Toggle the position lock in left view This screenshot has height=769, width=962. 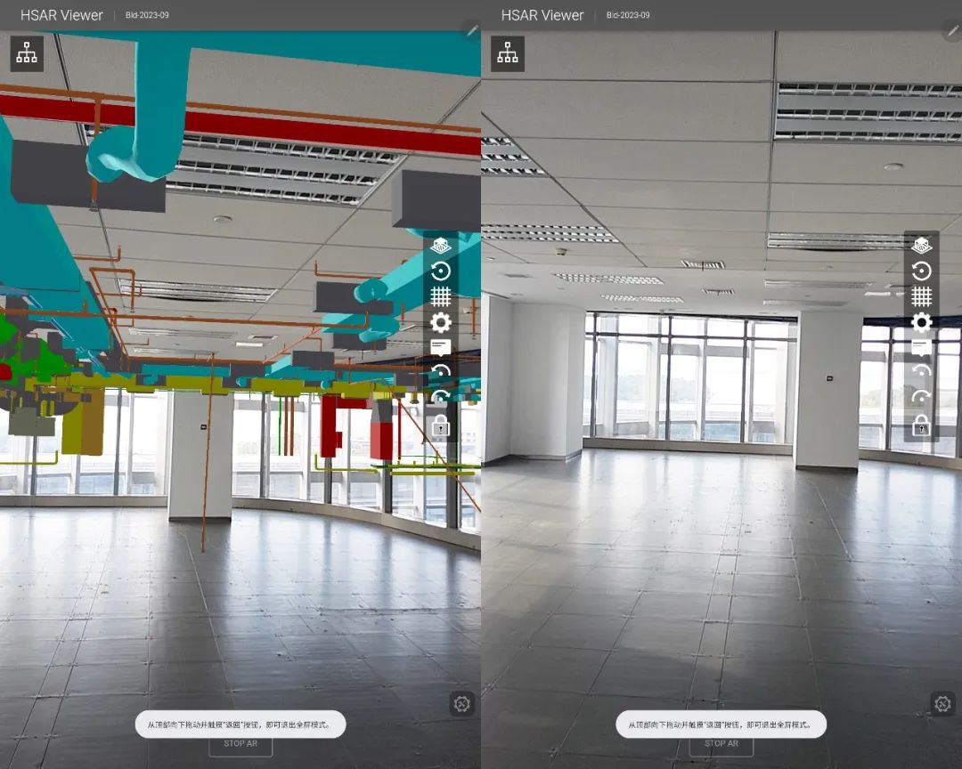(x=441, y=426)
